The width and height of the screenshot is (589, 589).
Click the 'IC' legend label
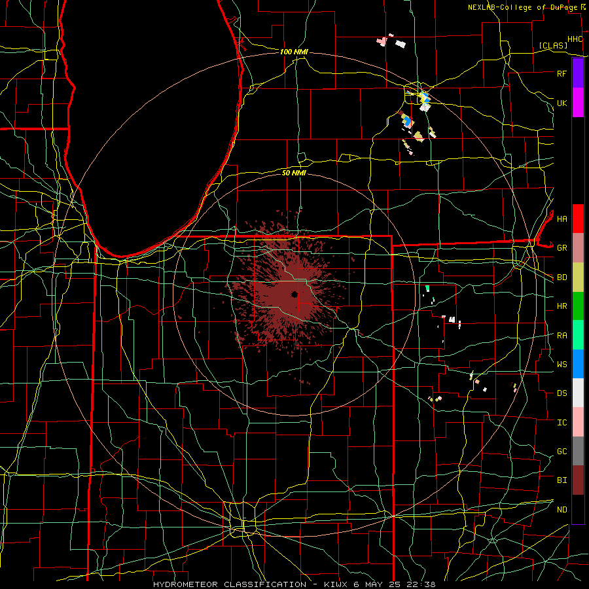tap(562, 423)
